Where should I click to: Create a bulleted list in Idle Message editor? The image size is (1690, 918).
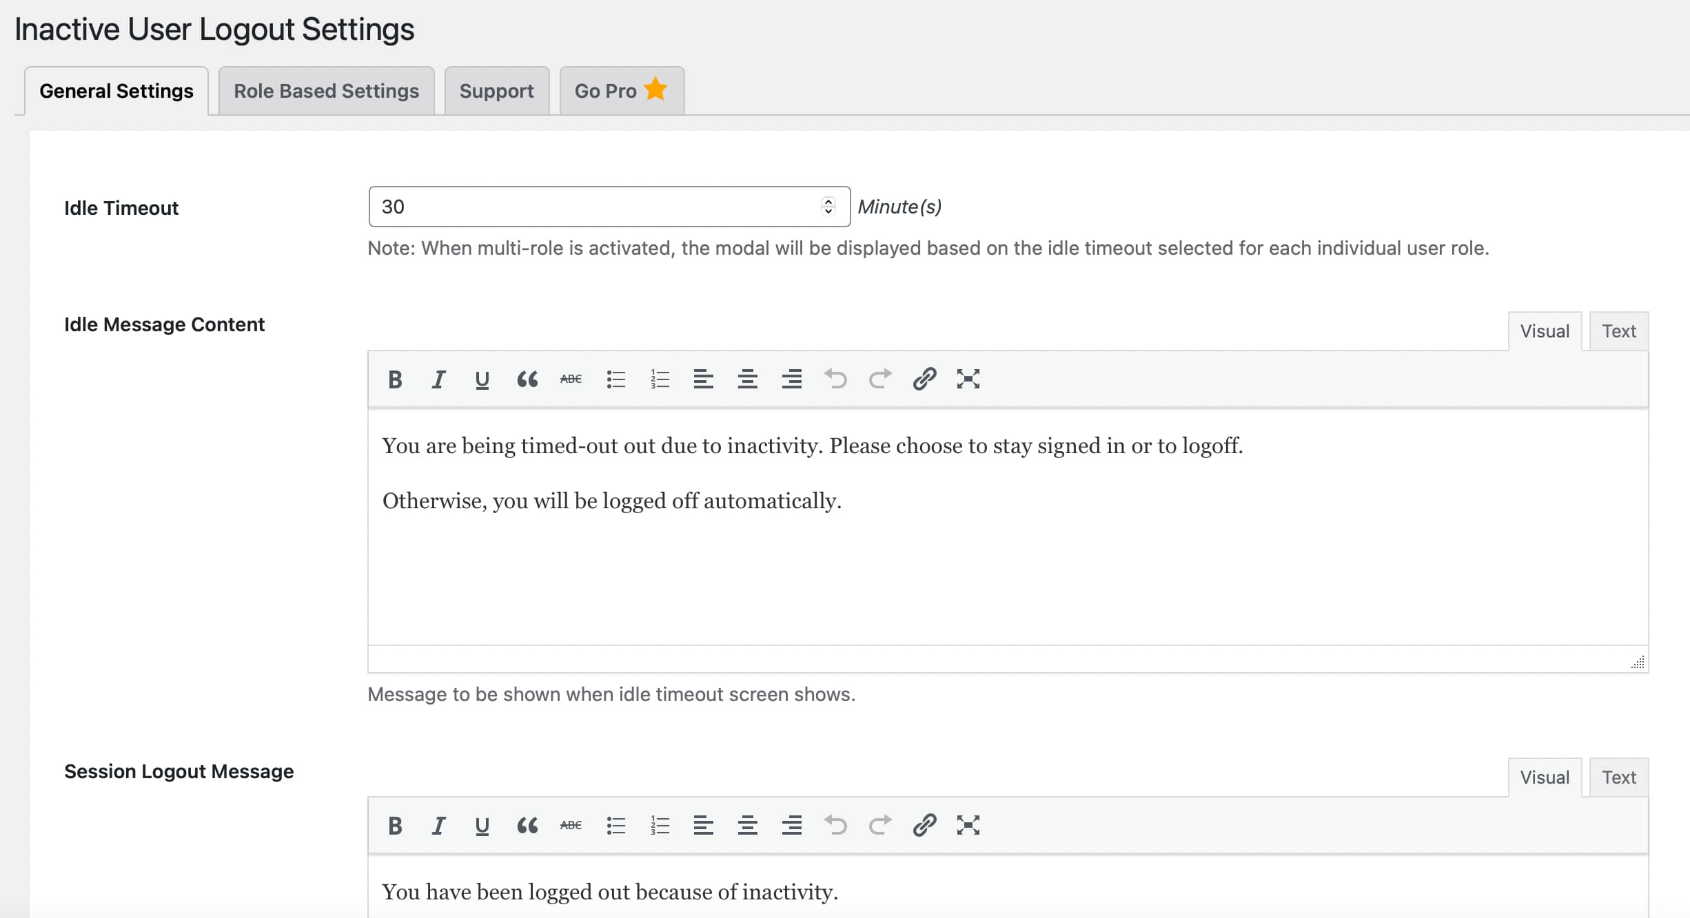tap(615, 379)
